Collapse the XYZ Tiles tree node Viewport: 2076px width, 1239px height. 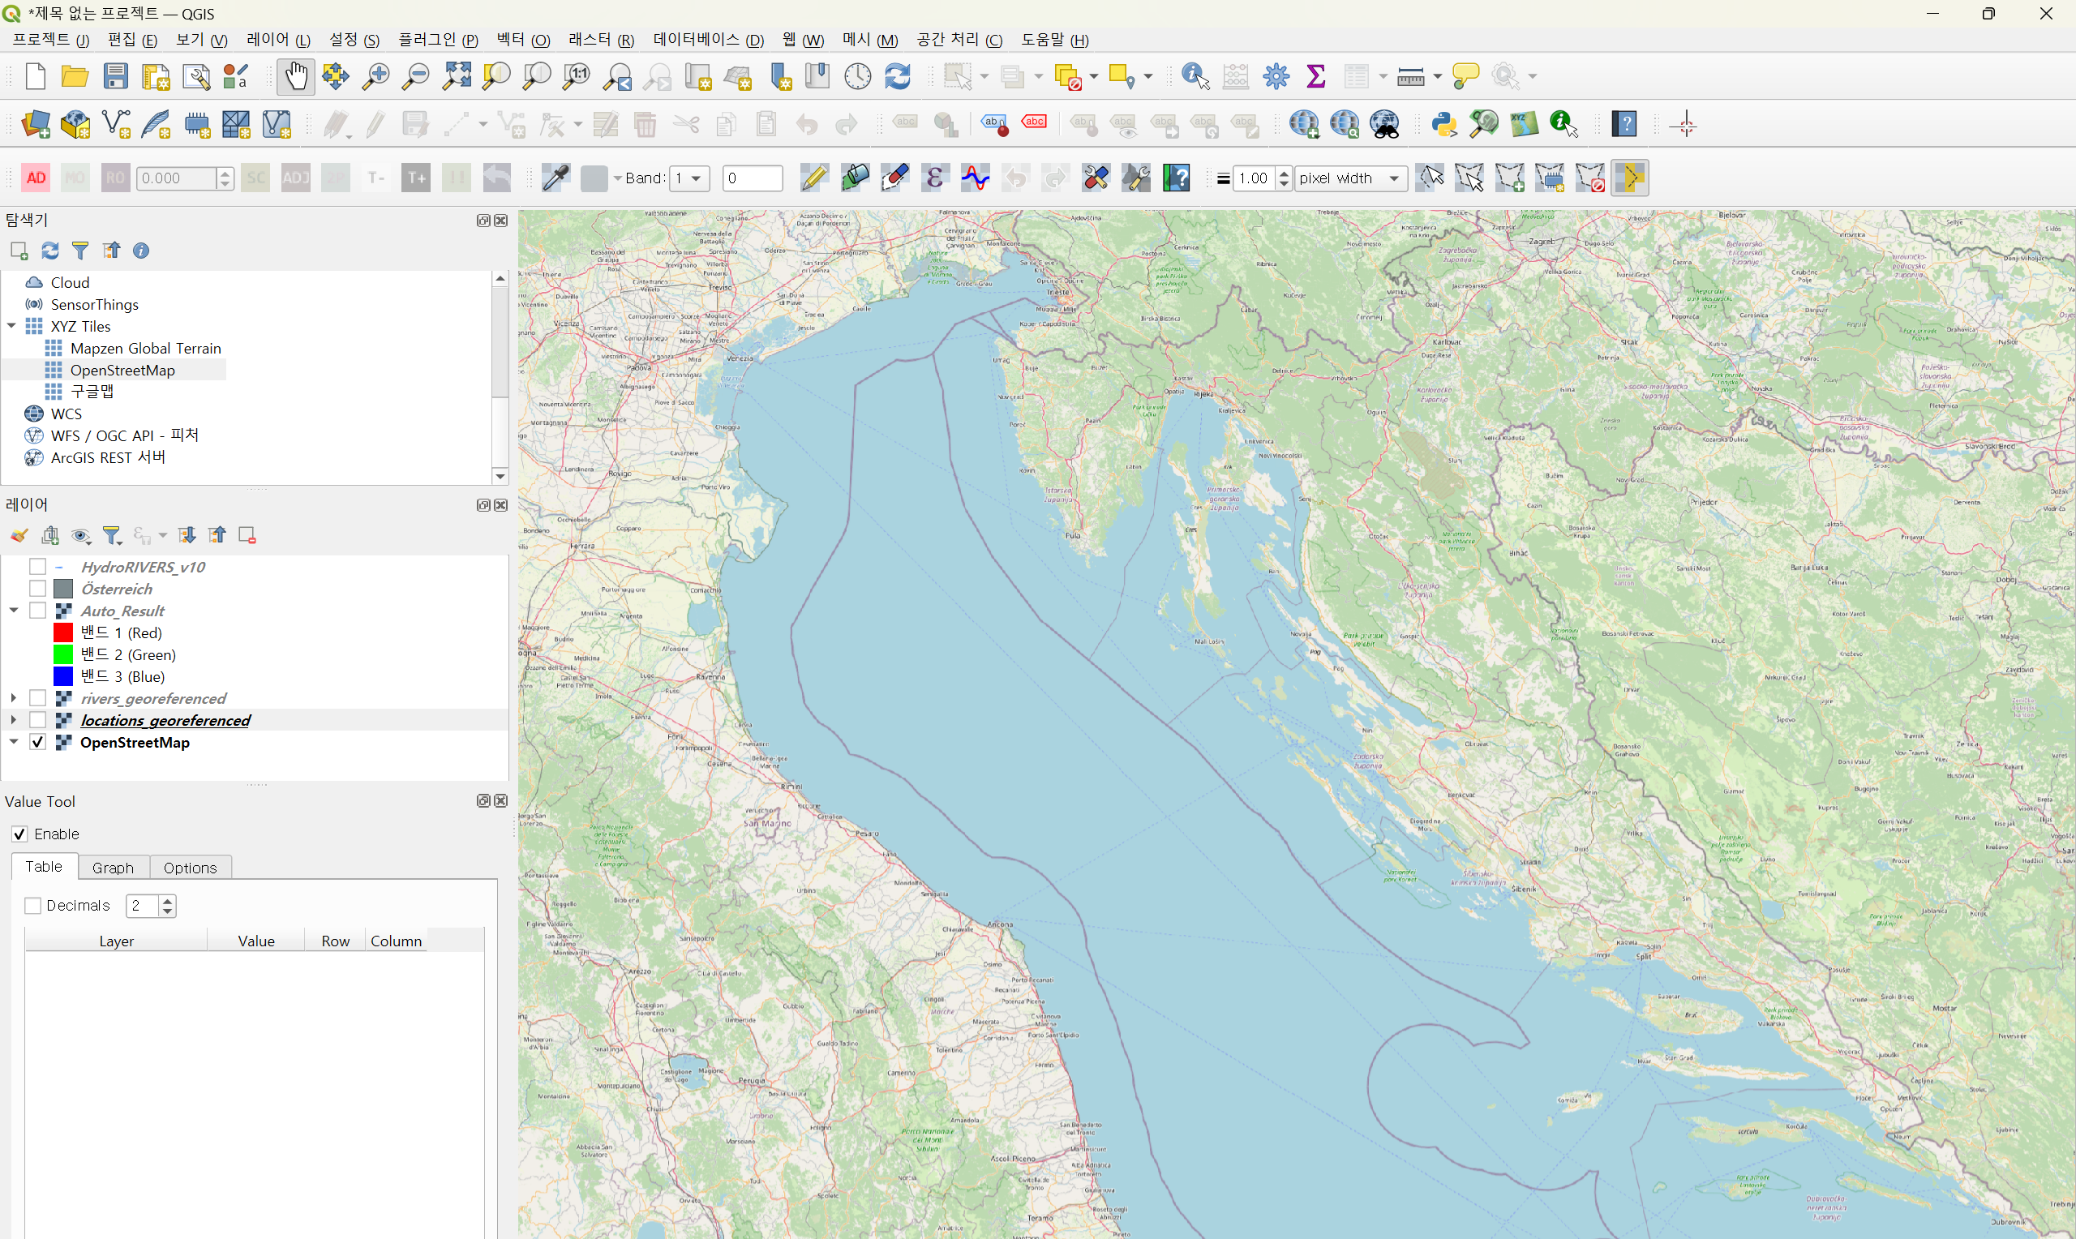(x=11, y=327)
